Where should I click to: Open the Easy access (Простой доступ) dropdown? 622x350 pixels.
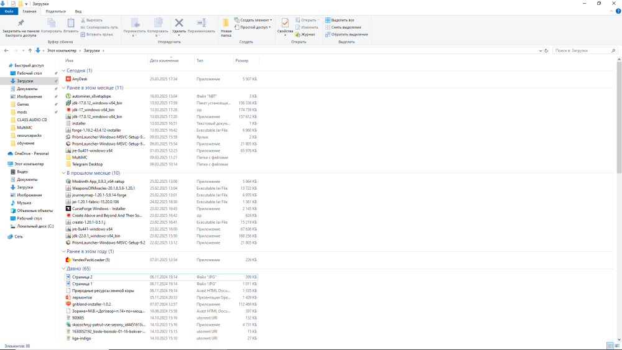pyautogui.click(x=253, y=27)
